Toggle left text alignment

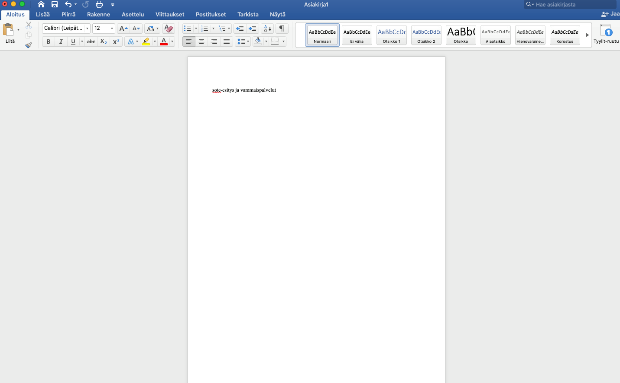pos(189,41)
